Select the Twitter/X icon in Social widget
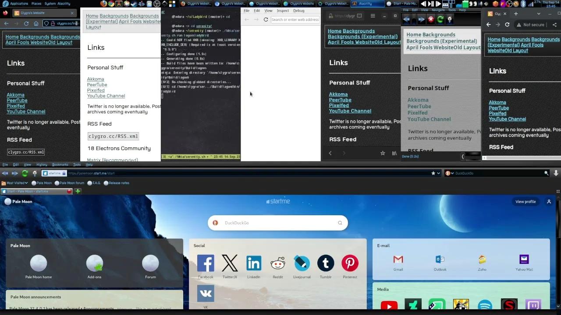The image size is (561, 315). [x=230, y=263]
